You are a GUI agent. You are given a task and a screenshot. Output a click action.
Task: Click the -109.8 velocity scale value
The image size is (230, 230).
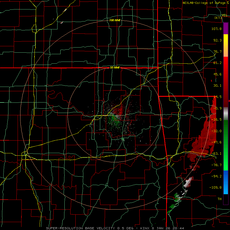[x=215, y=188]
